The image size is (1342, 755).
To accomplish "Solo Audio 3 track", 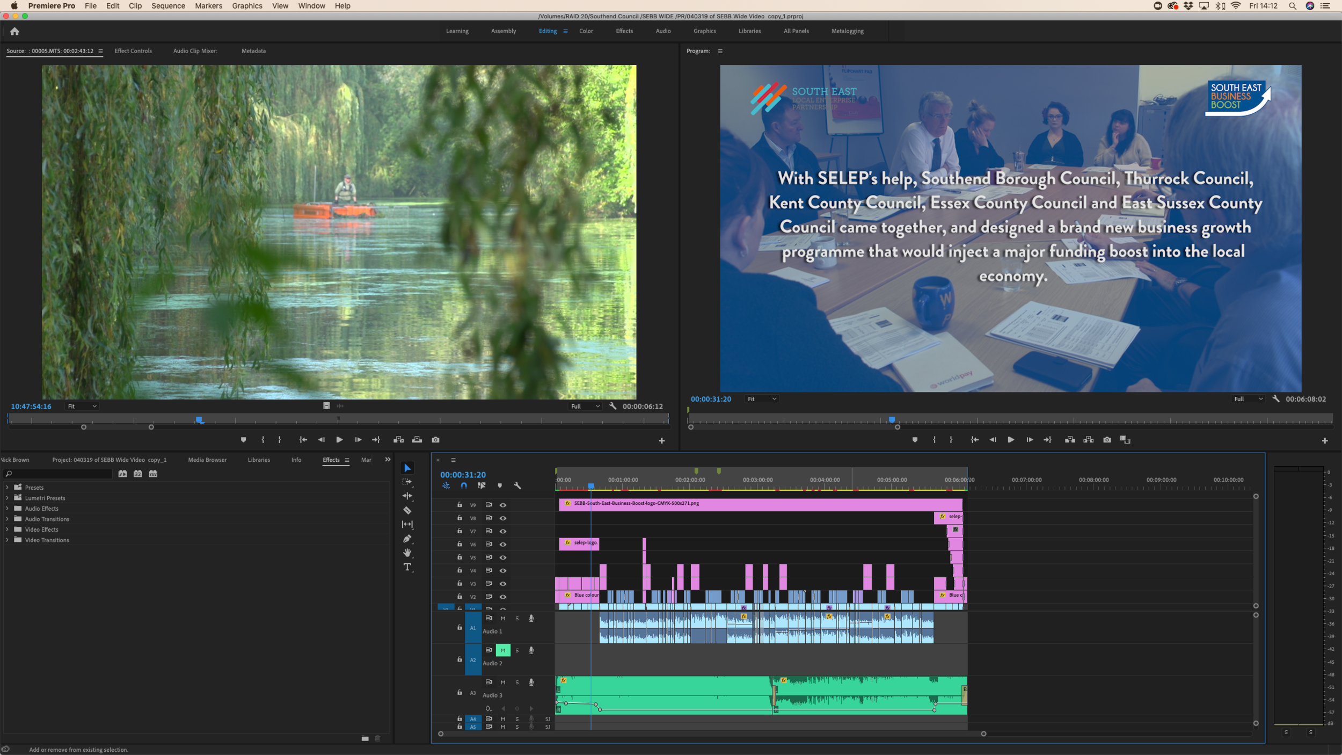I will [517, 683].
